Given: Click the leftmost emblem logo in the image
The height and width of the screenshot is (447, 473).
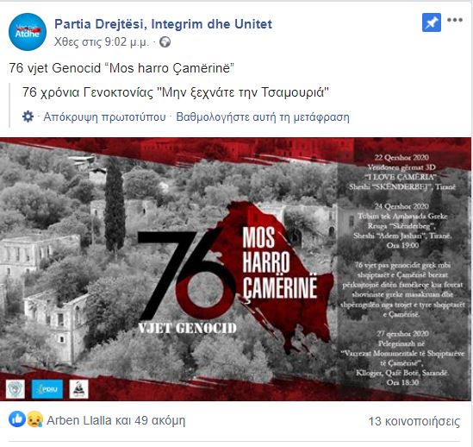Looking at the screenshot, I should (16, 389).
